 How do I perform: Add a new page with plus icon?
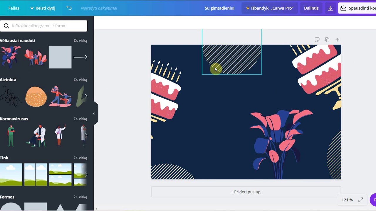point(337,40)
